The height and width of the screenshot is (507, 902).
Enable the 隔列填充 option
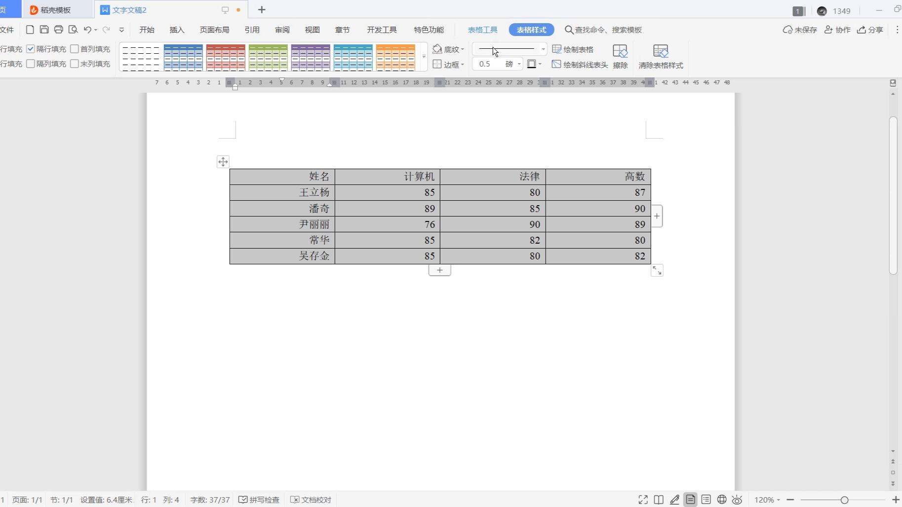[x=30, y=63]
